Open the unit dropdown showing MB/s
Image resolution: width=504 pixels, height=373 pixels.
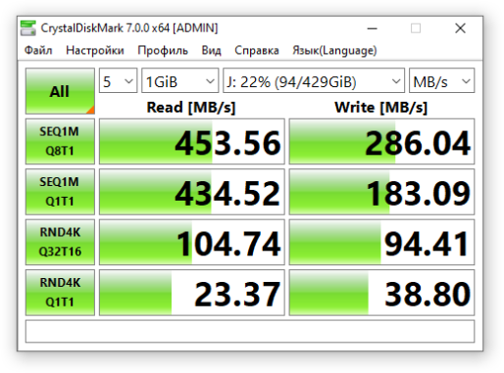[441, 80]
